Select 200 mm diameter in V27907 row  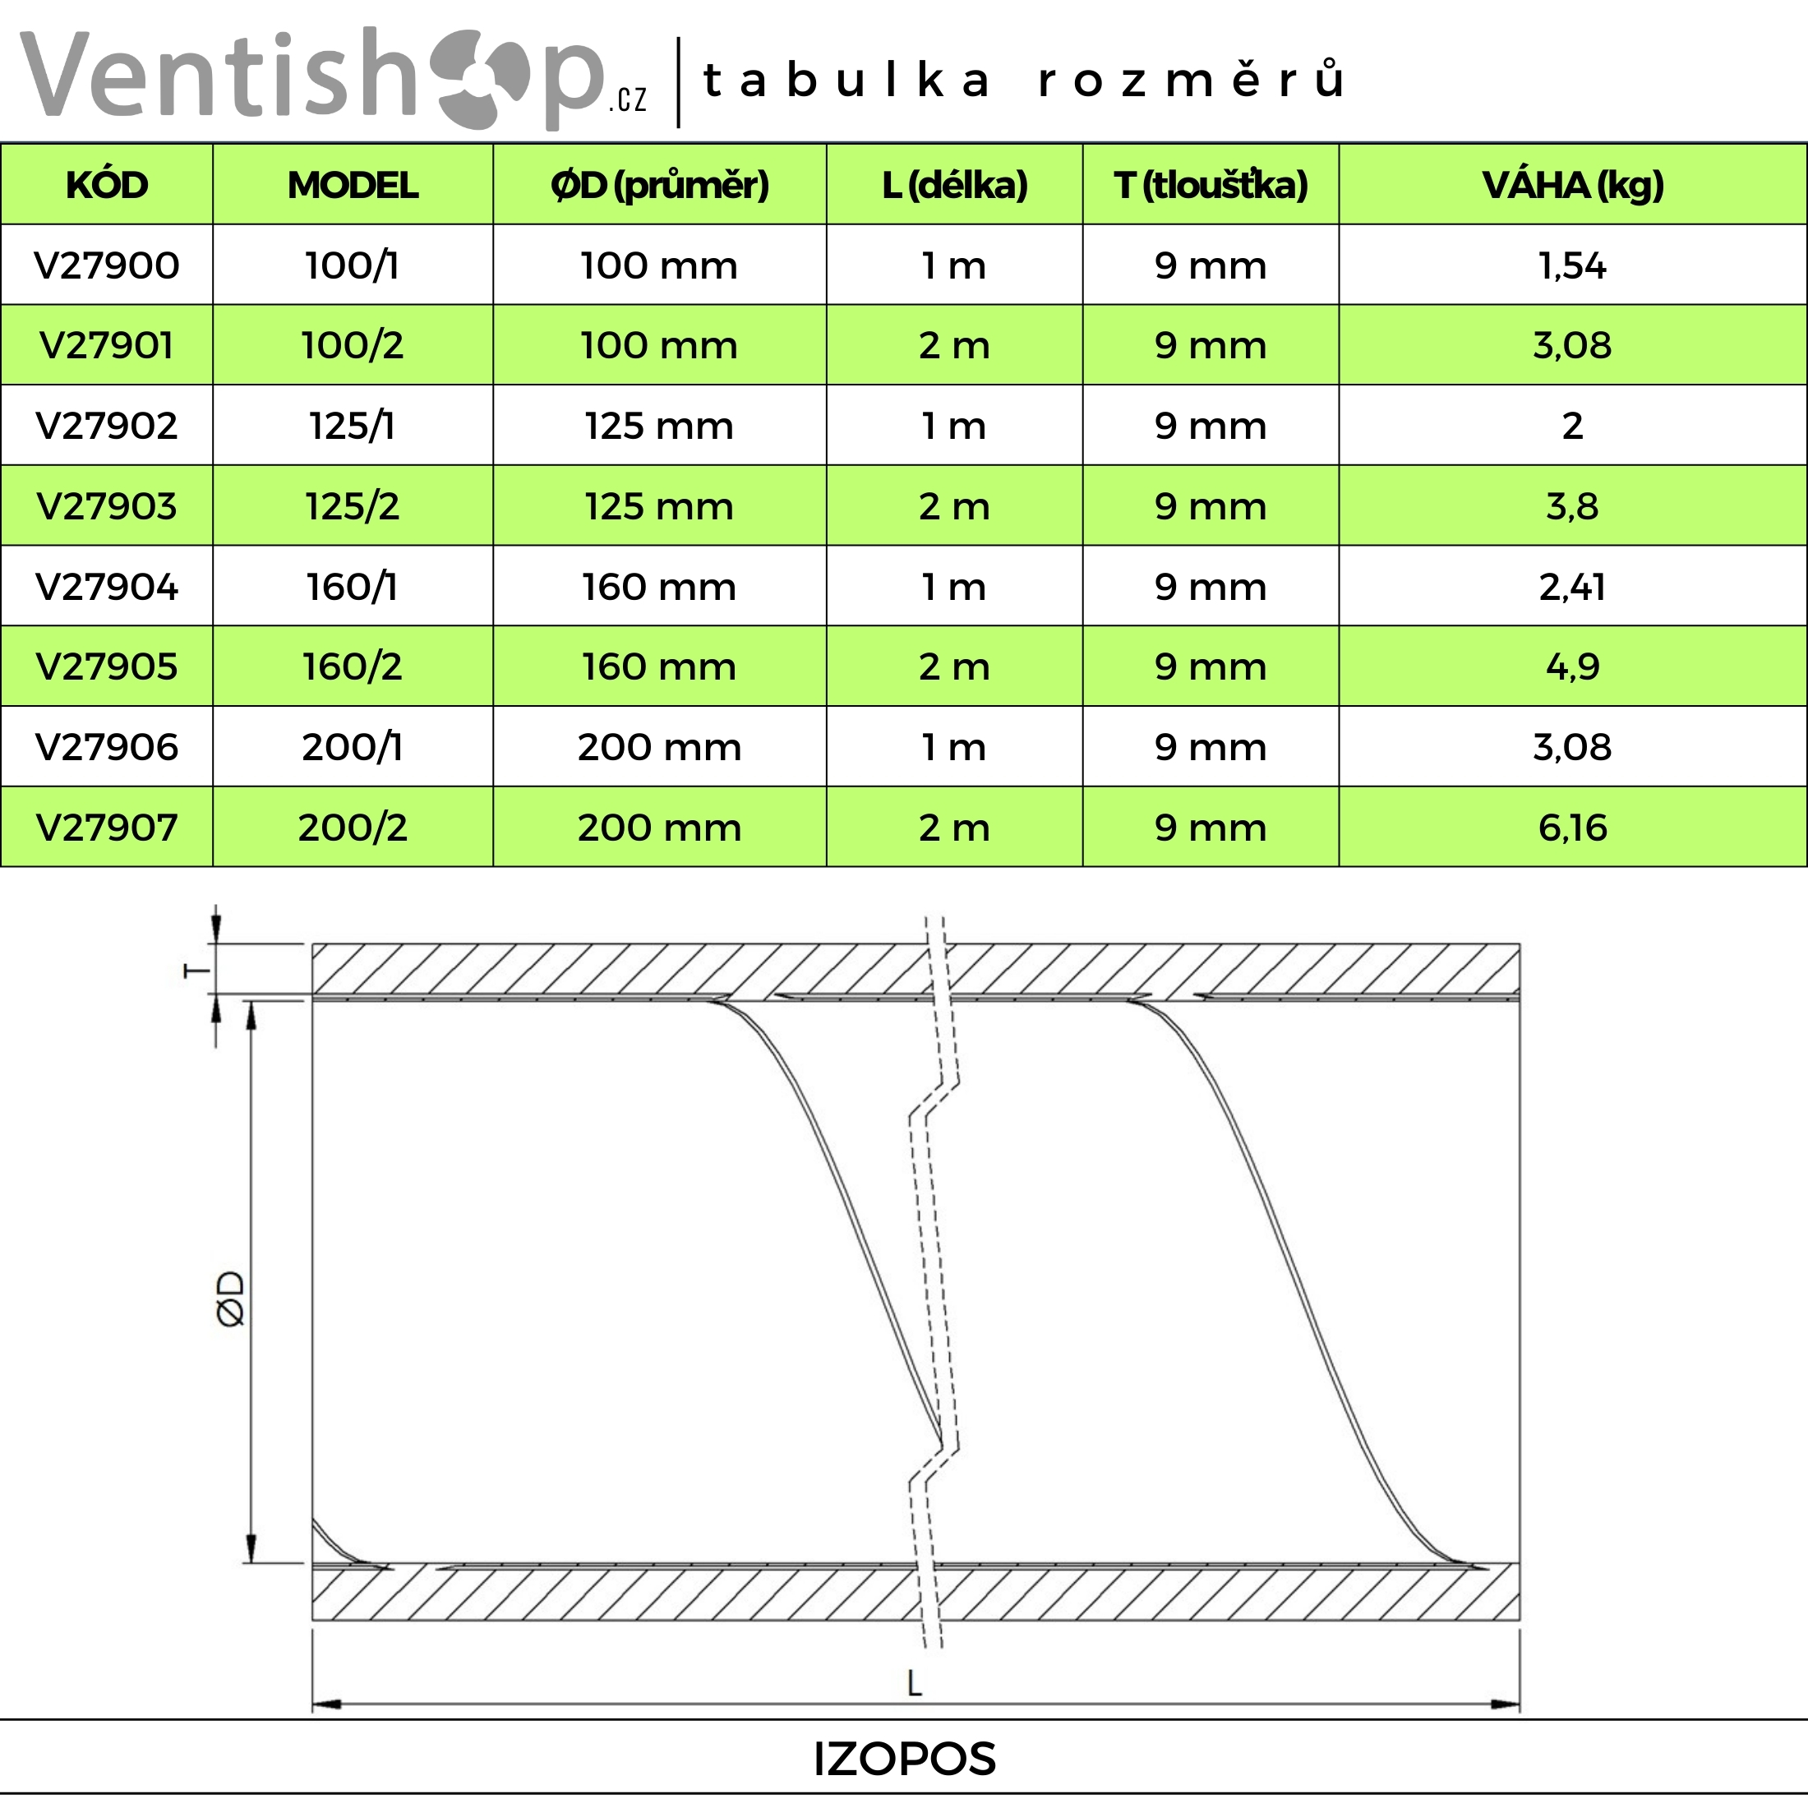pyautogui.click(x=660, y=828)
